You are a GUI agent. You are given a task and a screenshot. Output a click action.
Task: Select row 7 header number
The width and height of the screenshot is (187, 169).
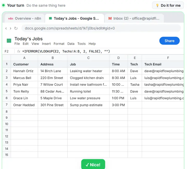pyautogui.click(x=7, y=105)
